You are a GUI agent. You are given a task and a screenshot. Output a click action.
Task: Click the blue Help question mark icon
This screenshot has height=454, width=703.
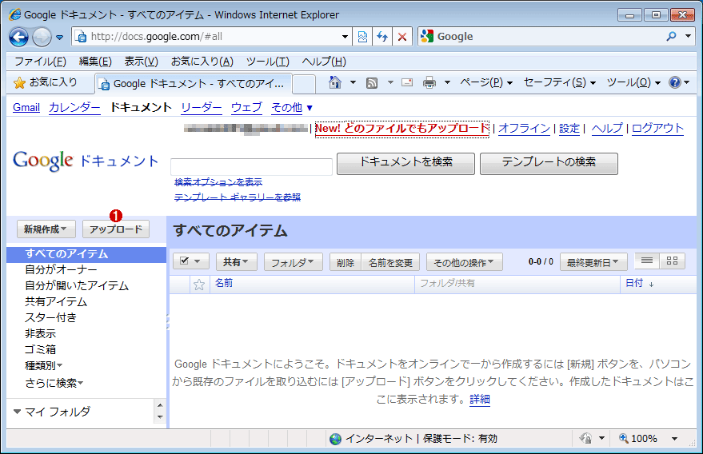click(x=675, y=82)
